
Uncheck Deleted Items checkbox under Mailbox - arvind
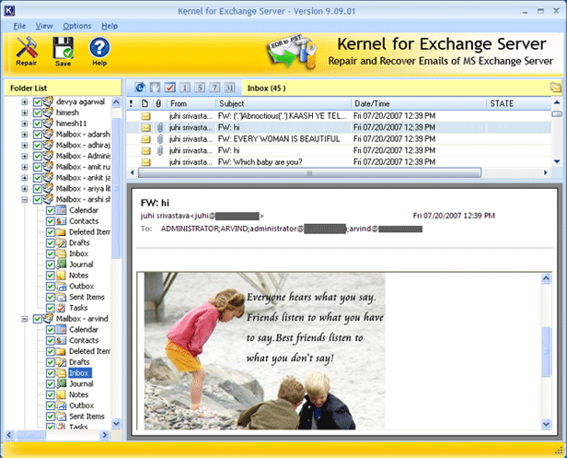pyautogui.click(x=51, y=351)
